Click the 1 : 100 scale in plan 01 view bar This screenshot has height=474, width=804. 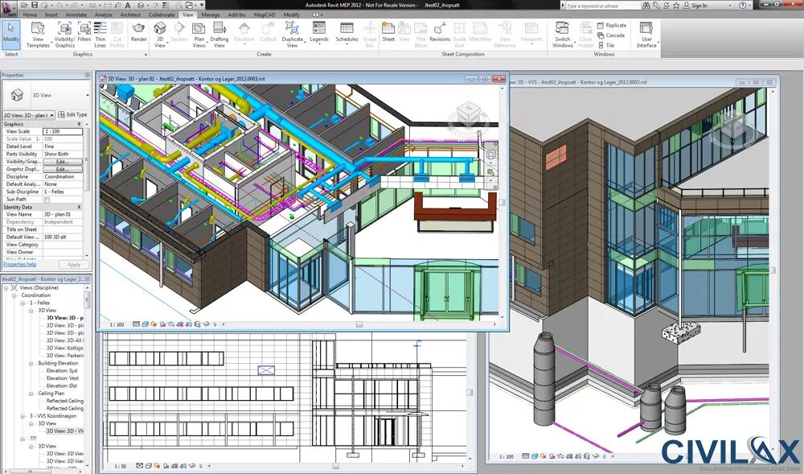coord(117,325)
